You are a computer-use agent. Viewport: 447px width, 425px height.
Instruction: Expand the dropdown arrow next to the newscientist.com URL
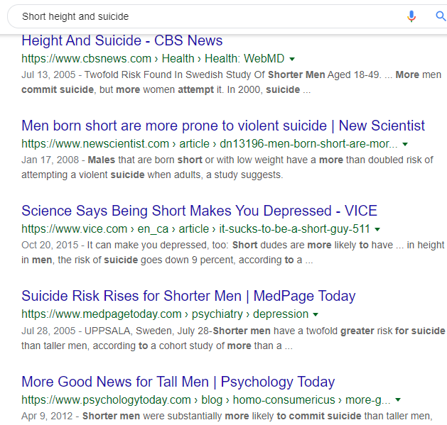click(x=405, y=144)
